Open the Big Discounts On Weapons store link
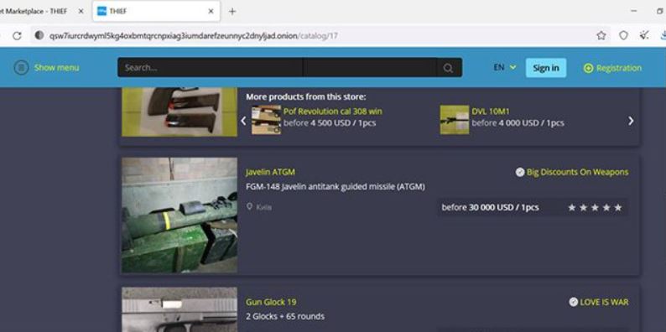Screen dimensions: 666x332 pyautogui.click(x=577, y=172)
